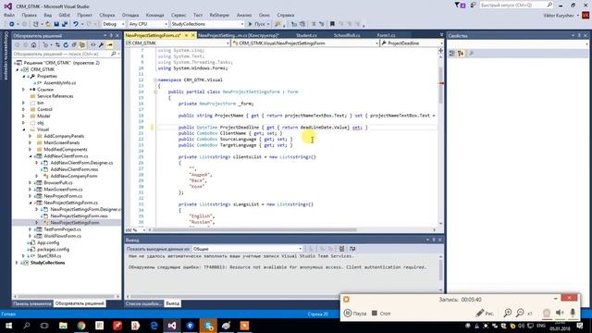The width and height of the screenshot is (592, 333).
Task: Click categorized view icon in Properties panel
Action: (452, 54)
